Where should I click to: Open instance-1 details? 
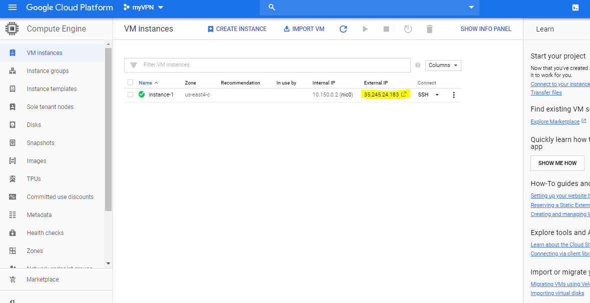(x=161, y=94)
